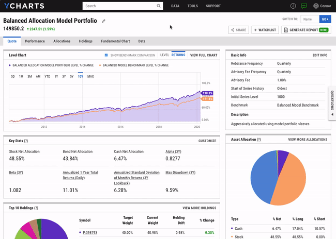Viewport: 336px width, 239px height.
Task: Select the 3M chart range
Action: (x=29, y=76)
